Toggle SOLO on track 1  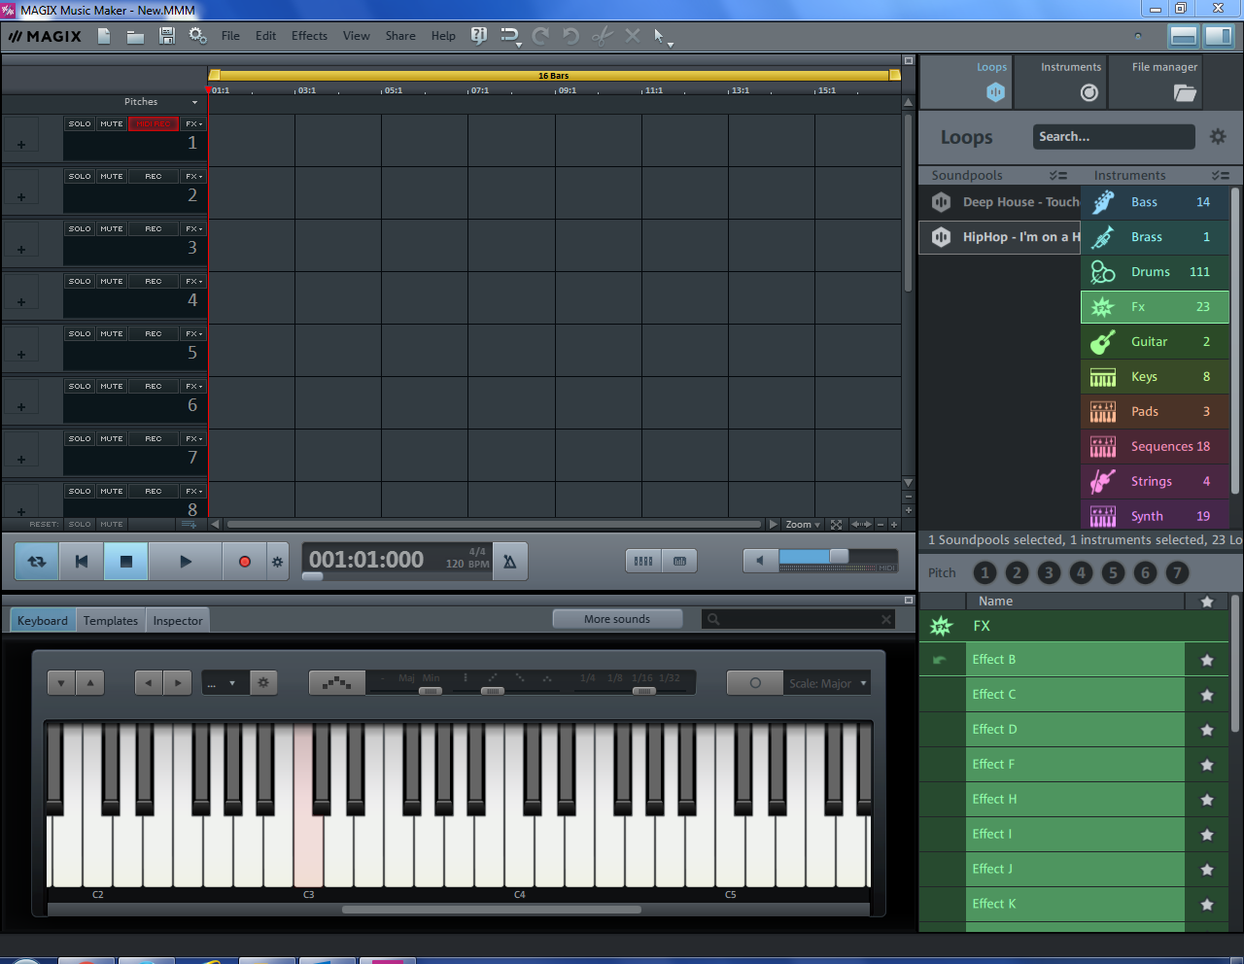tap(80, 124)
